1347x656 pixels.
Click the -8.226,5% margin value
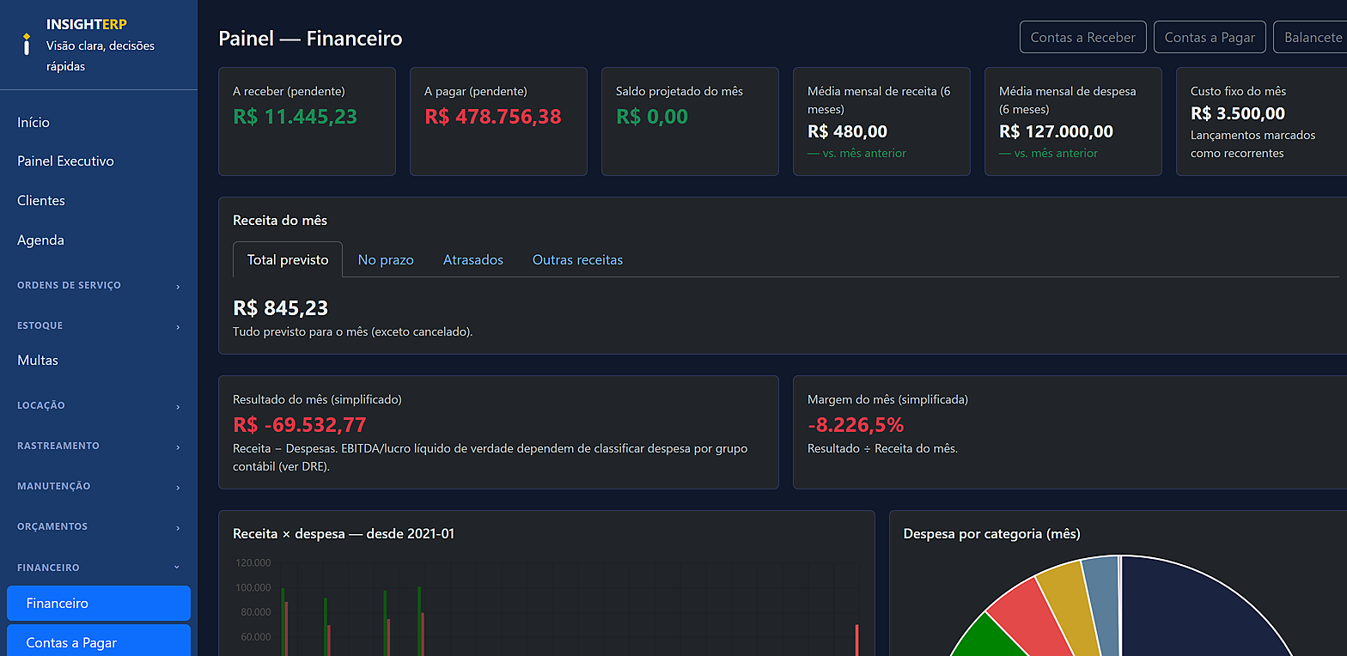click(856, 424)
